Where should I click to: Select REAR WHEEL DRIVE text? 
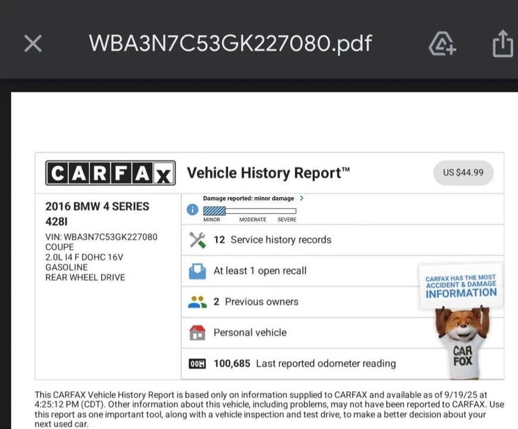85,277
